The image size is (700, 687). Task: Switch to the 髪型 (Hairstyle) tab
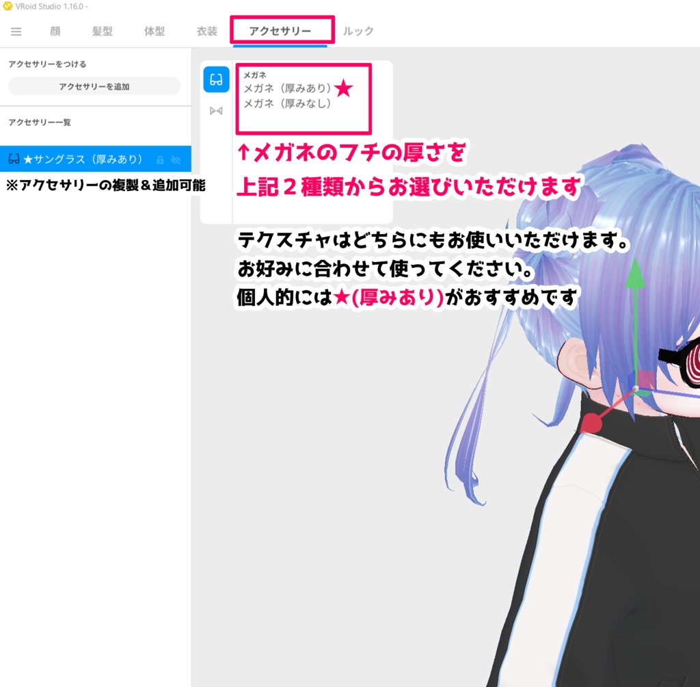[103, 30]
